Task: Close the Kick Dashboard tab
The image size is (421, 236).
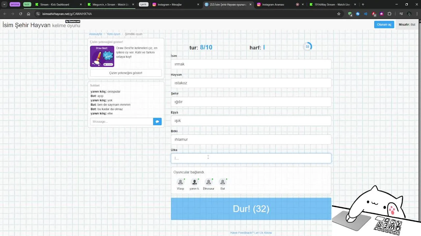Action: (x=81, y=5)
